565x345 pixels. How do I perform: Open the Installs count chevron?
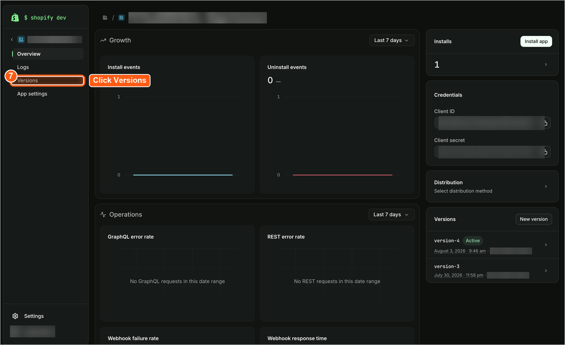tap(546, 65)
